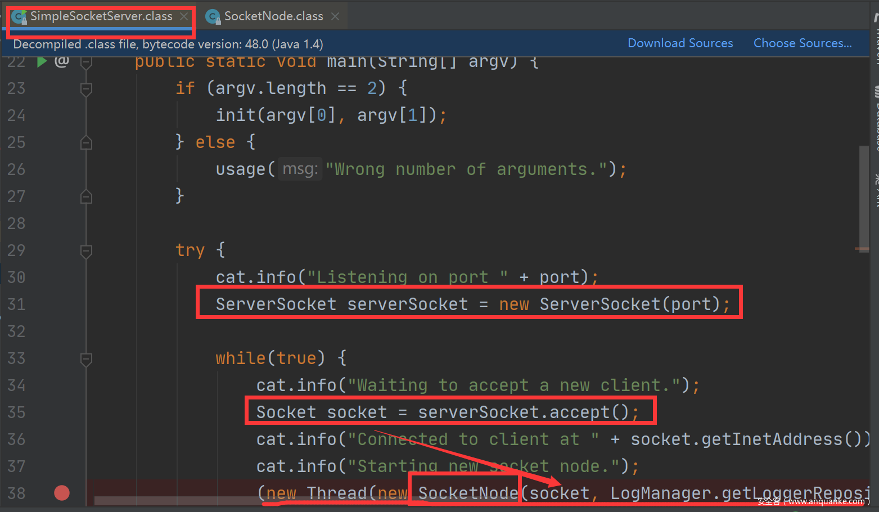
Task: Open the Maven tool window from right sidebar
Action: click(x=876, y=39)
